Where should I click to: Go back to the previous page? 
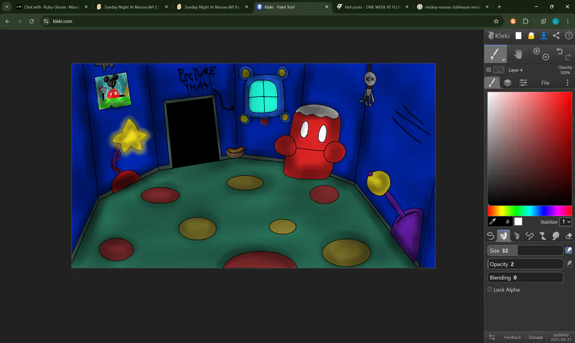pyautogui.click(x=7, y=21)
